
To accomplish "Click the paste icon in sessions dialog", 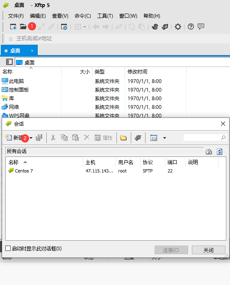I will click(75, 138).
